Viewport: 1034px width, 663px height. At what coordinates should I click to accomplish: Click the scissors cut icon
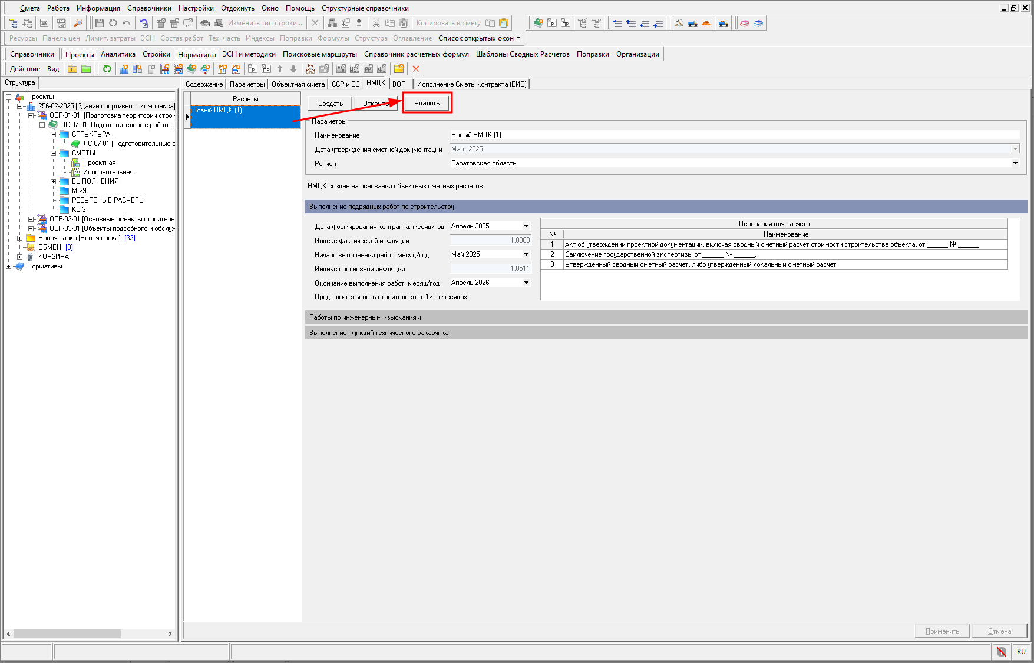pyautogui.click(x=376, y=23)
